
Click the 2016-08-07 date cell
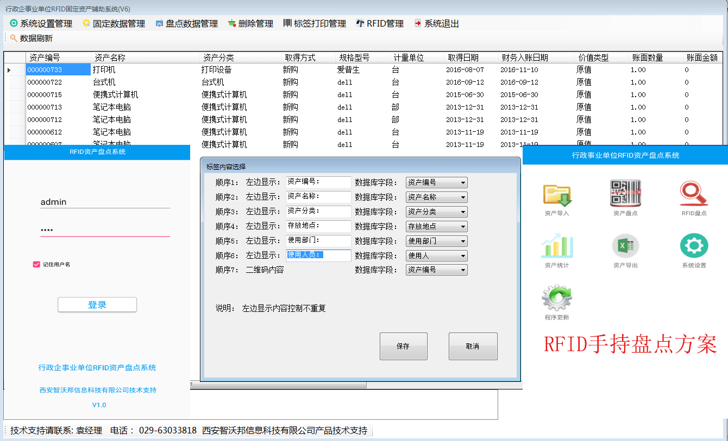471,69
